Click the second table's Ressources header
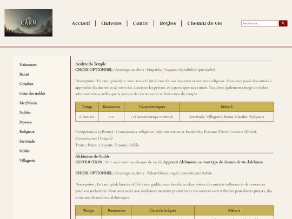The width and height of the screenshot is (292, 219). pyautogui.click(x=116, y=210)
